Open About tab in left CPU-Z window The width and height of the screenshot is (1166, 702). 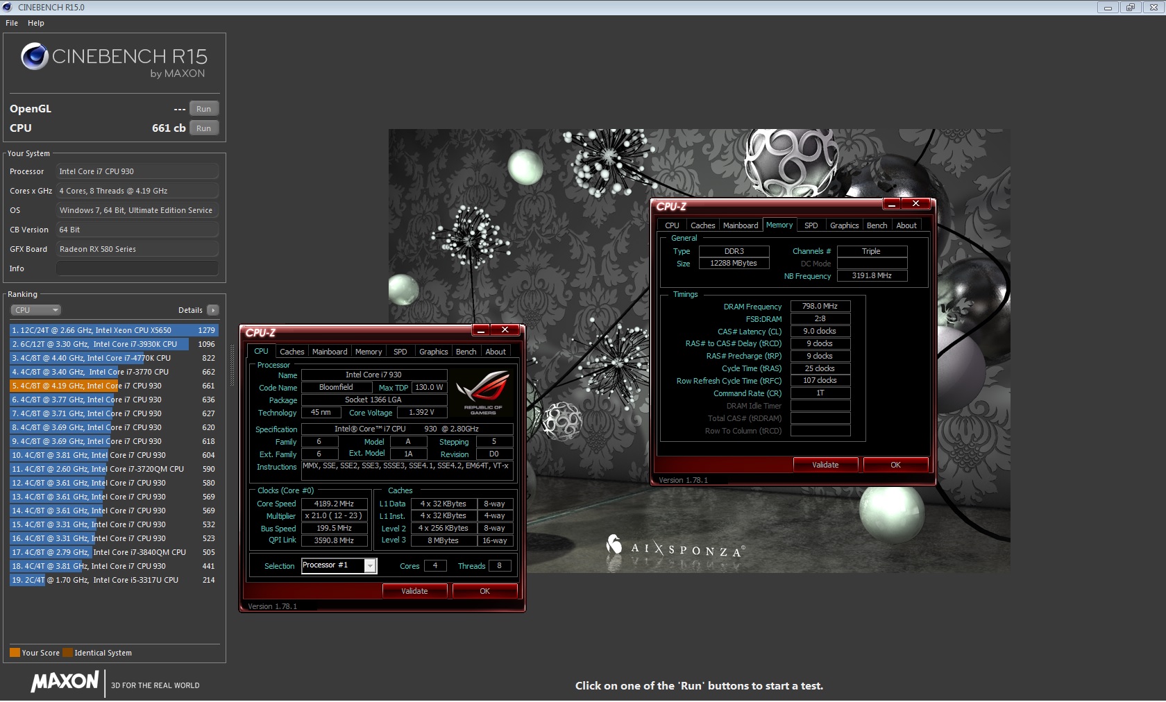(x=496, y=352)
